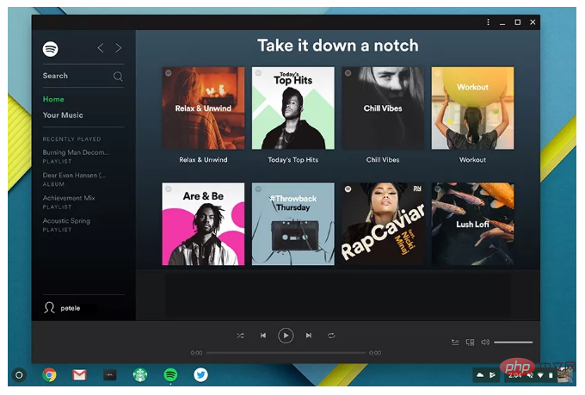585x395 pixels.
Task: Click the cloud icon in the system tray
Action: [x=480, y=375]
